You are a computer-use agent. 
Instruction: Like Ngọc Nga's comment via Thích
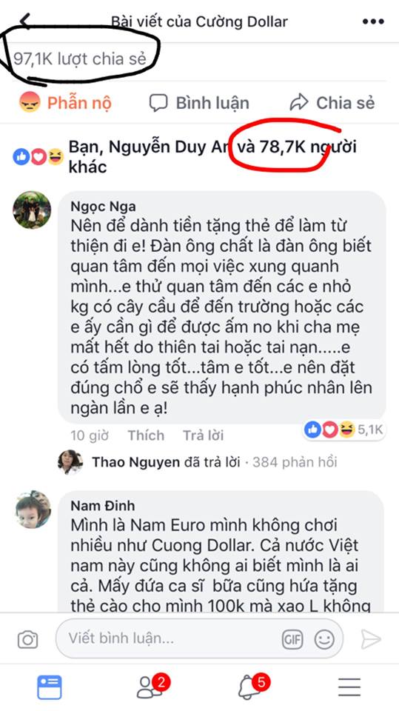point(146,435)
